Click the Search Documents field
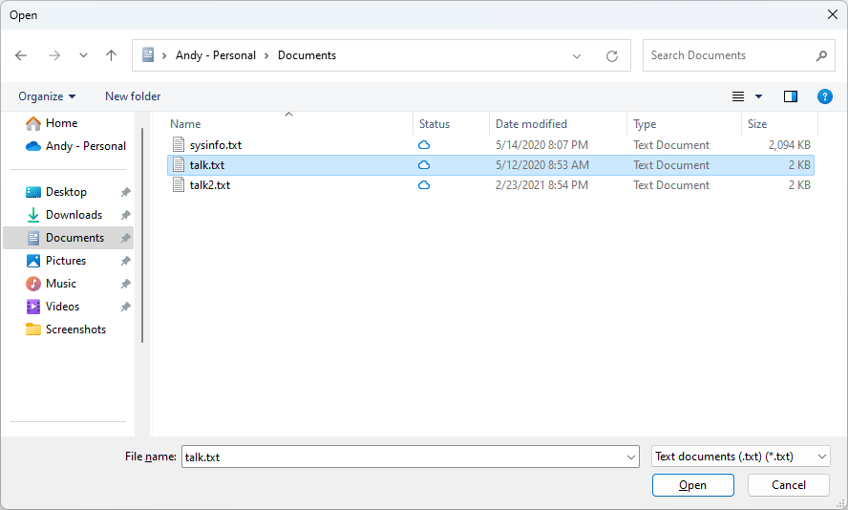Image resolution: width=848 pixels, height=510 pixels. tap(731, 55)
